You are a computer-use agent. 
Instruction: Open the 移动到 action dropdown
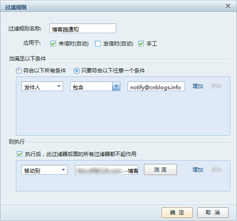click(45, 170)
